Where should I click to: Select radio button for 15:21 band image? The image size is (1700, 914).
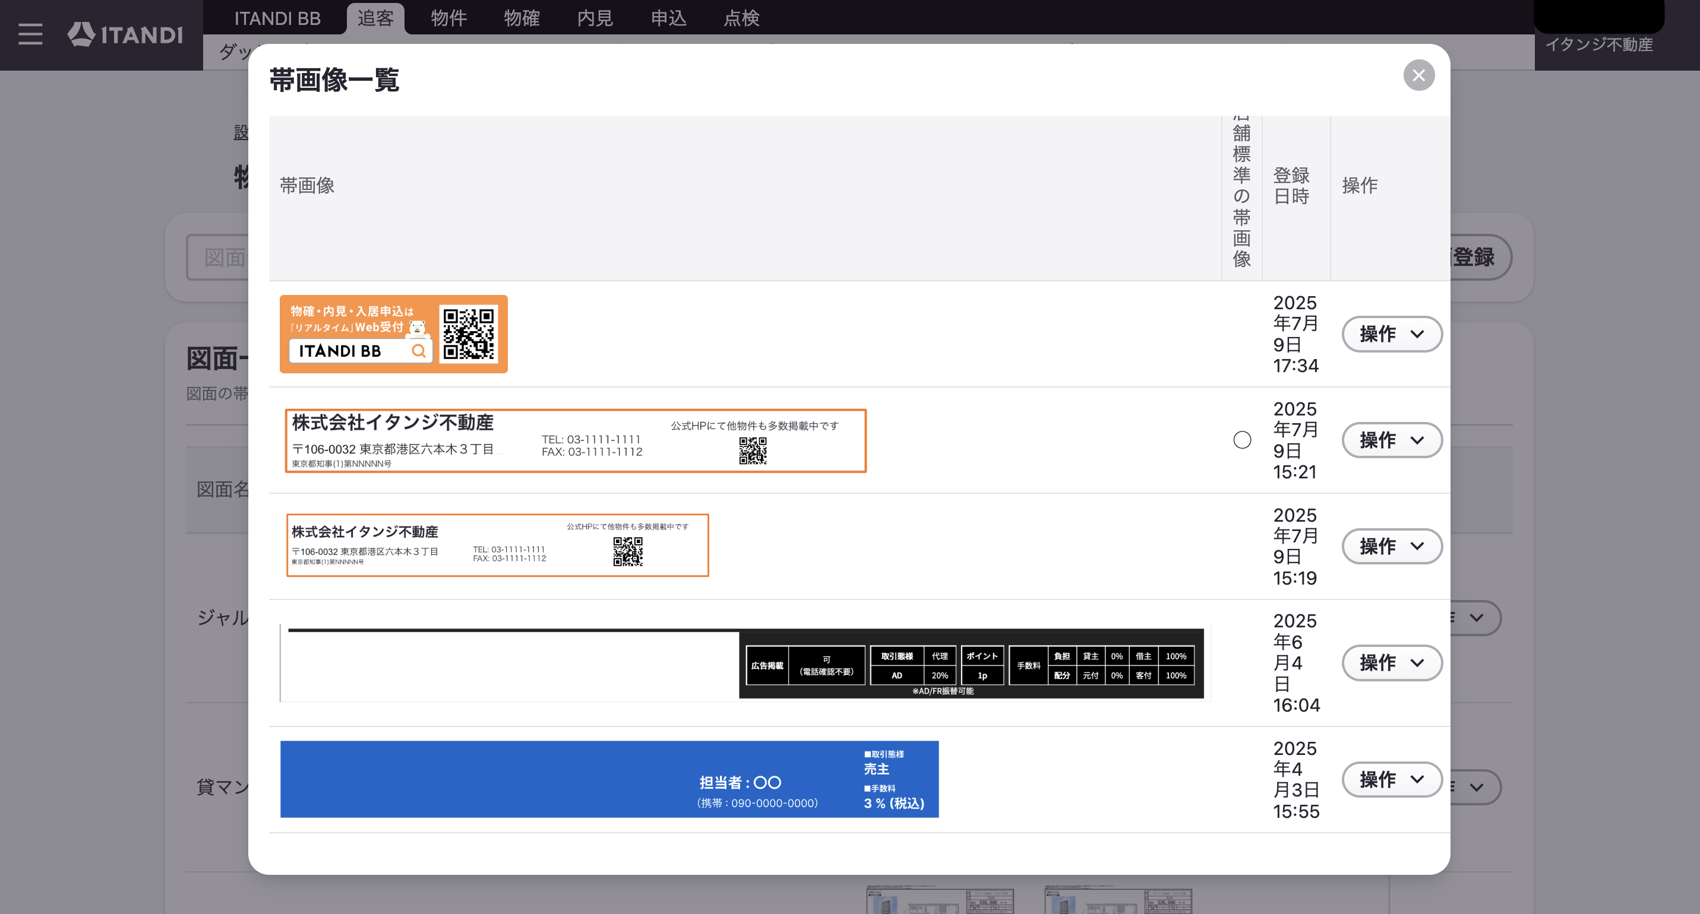pyautogui.click(x=1242, y=440)
